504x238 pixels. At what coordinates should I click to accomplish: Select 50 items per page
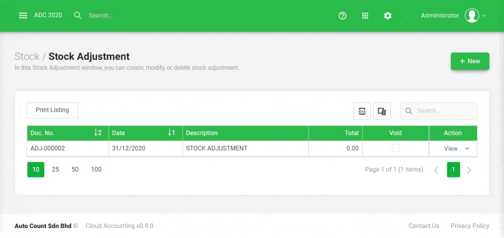pos(75,169)
